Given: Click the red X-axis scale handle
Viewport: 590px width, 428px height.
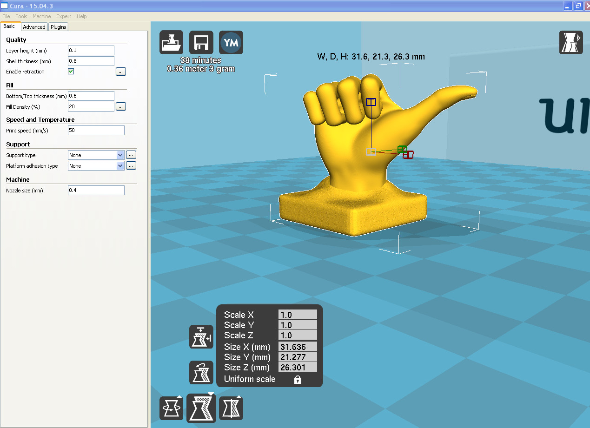Looking at the screenshot, I should (408, 155).
